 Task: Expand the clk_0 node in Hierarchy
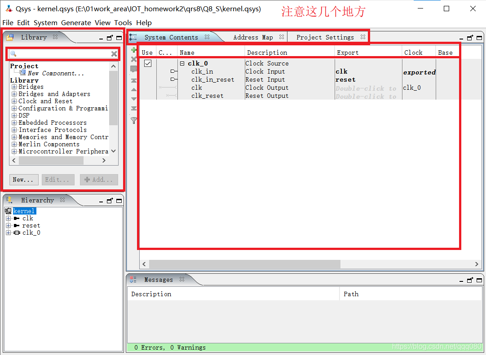coord(9,232)
